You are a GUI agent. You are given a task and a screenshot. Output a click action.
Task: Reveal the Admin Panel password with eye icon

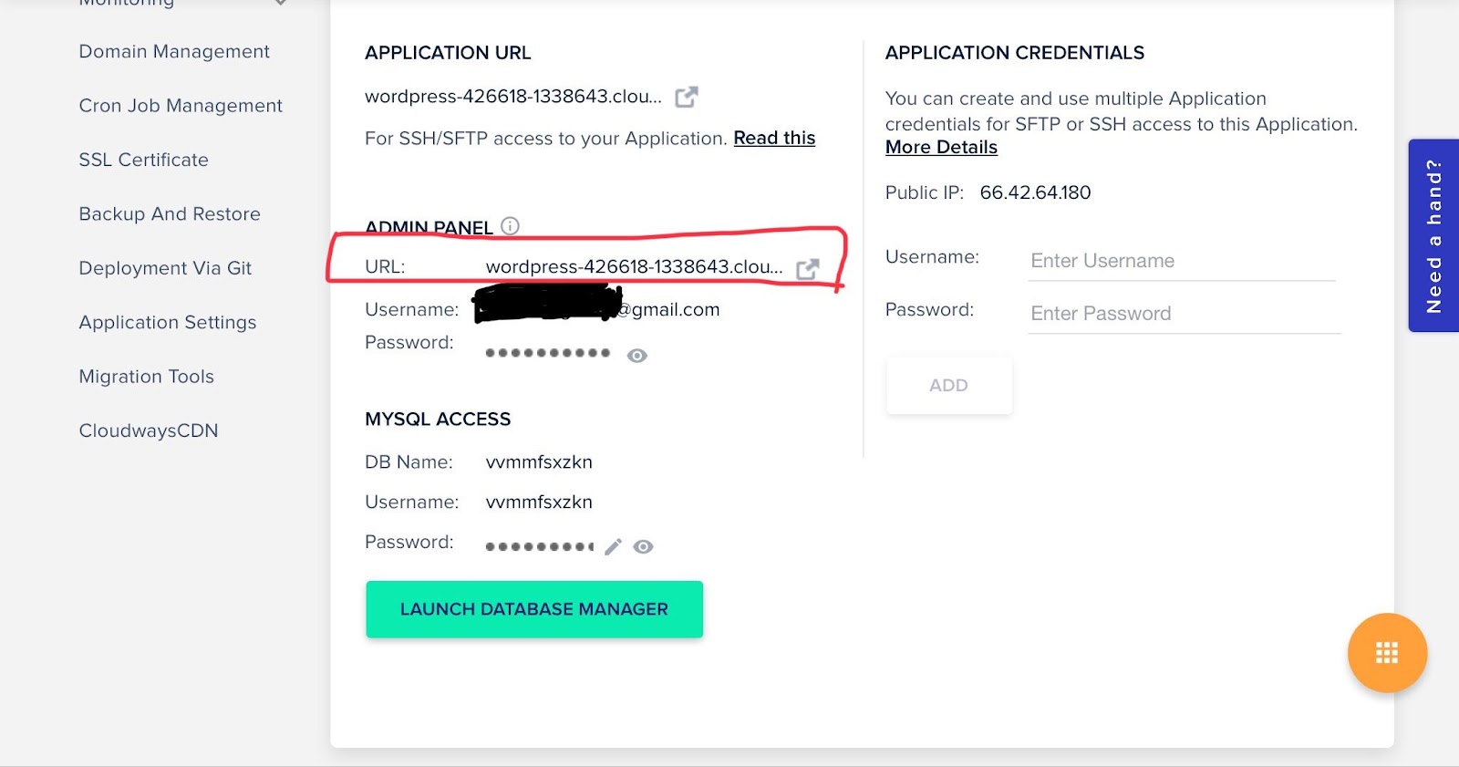coord(637,356)
